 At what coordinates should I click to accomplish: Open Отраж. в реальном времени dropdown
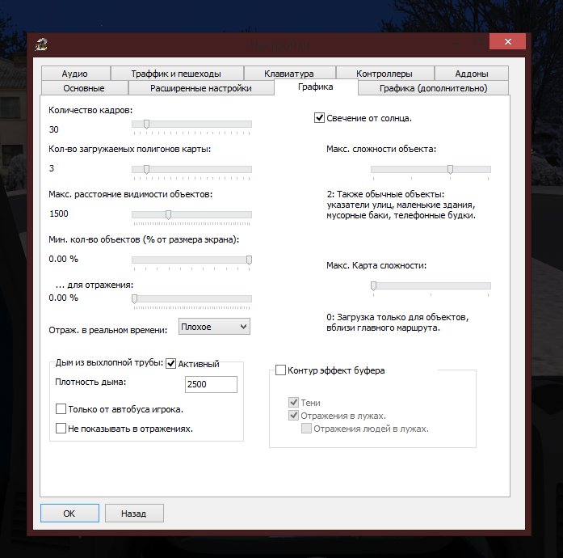(x=214, y=327)
